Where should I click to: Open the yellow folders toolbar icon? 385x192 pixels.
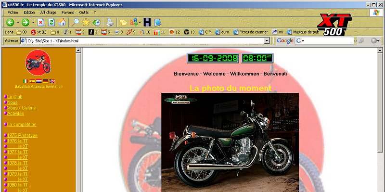[x=123, y=23]
